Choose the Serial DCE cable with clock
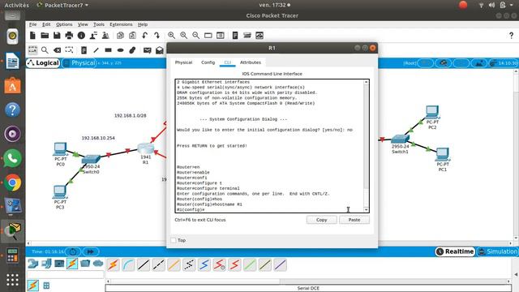The image size is (519, 292). [220, 265]
